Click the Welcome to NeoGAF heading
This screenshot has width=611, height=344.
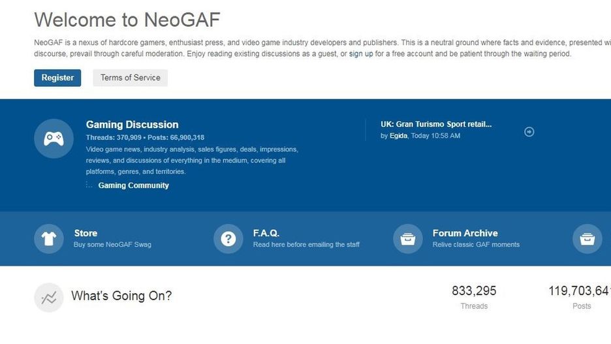click(x=127, y=20)
